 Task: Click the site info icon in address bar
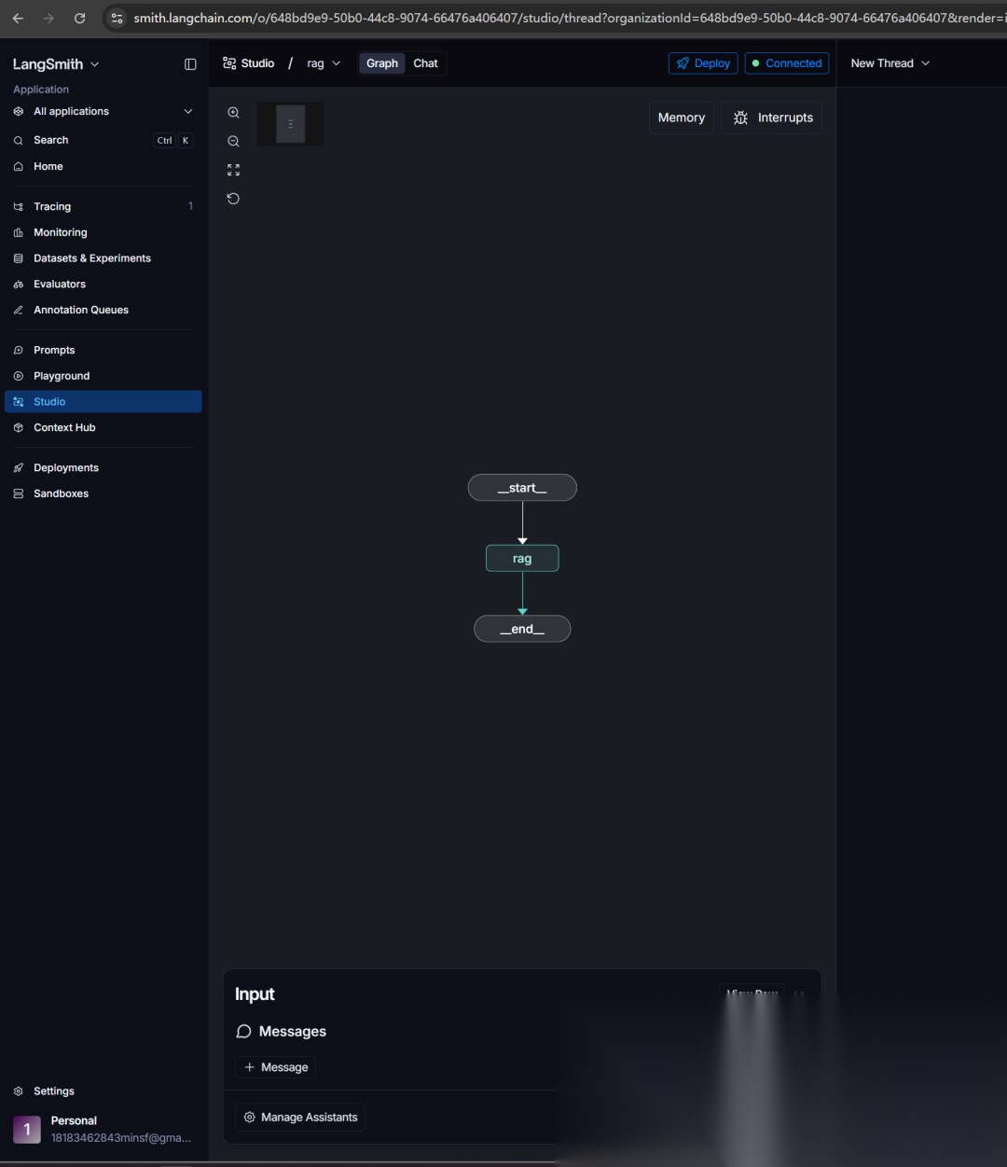pos(117,18)
